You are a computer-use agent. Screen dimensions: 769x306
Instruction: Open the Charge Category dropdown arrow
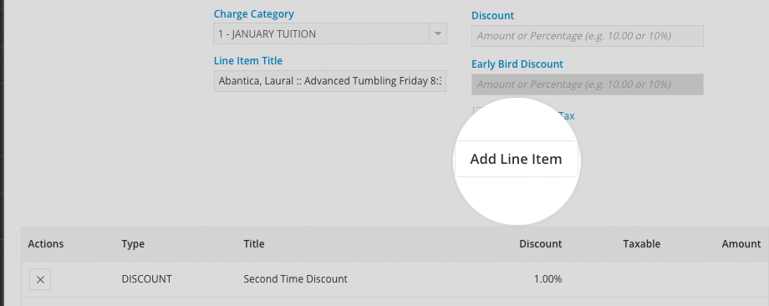click(x=438, y=33)
